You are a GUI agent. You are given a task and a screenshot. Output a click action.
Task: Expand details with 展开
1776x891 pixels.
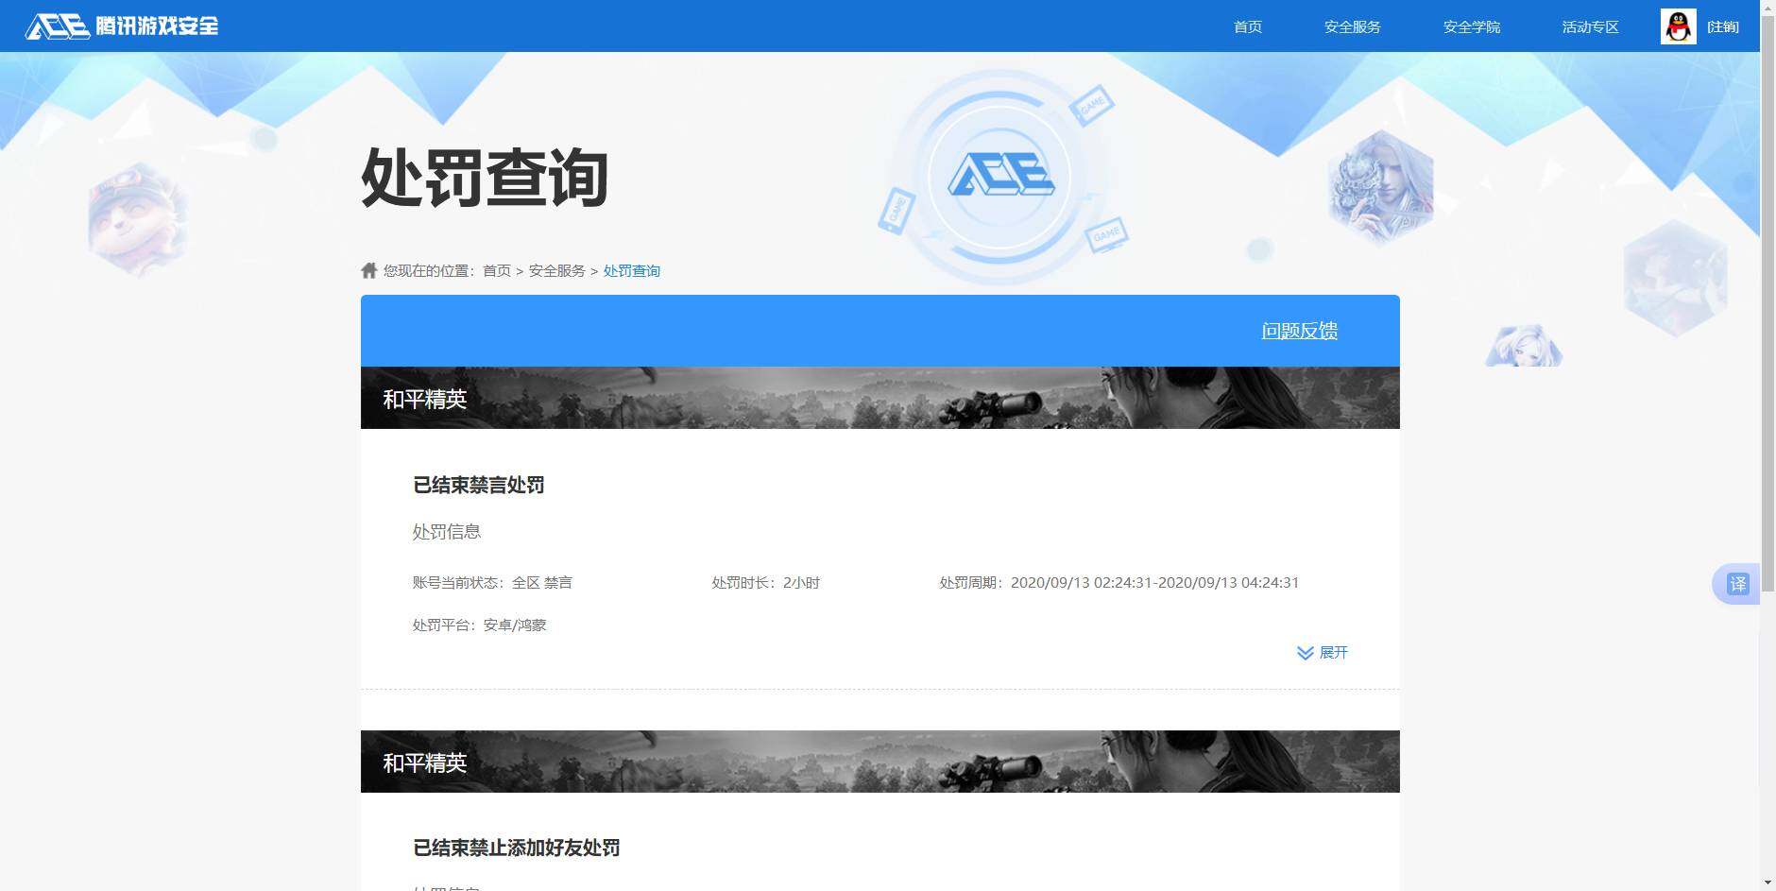point(1333,653)
